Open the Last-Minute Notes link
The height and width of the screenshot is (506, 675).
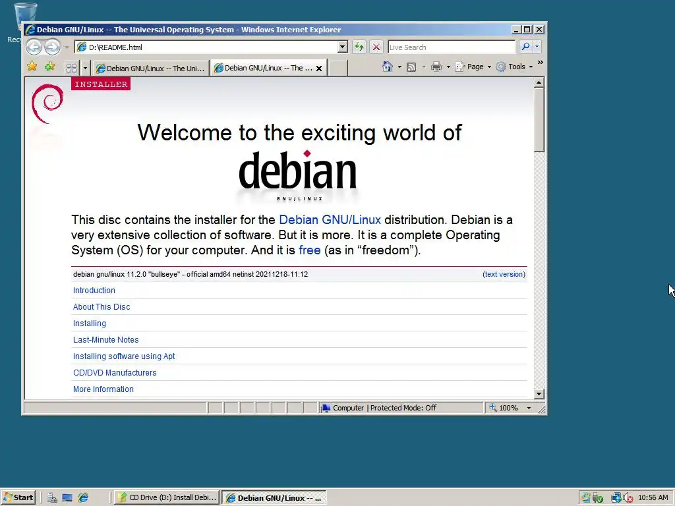[106, 340]
